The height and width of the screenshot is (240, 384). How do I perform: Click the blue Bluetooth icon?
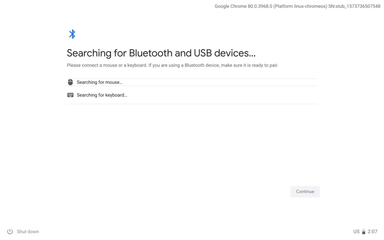[72, 34]
